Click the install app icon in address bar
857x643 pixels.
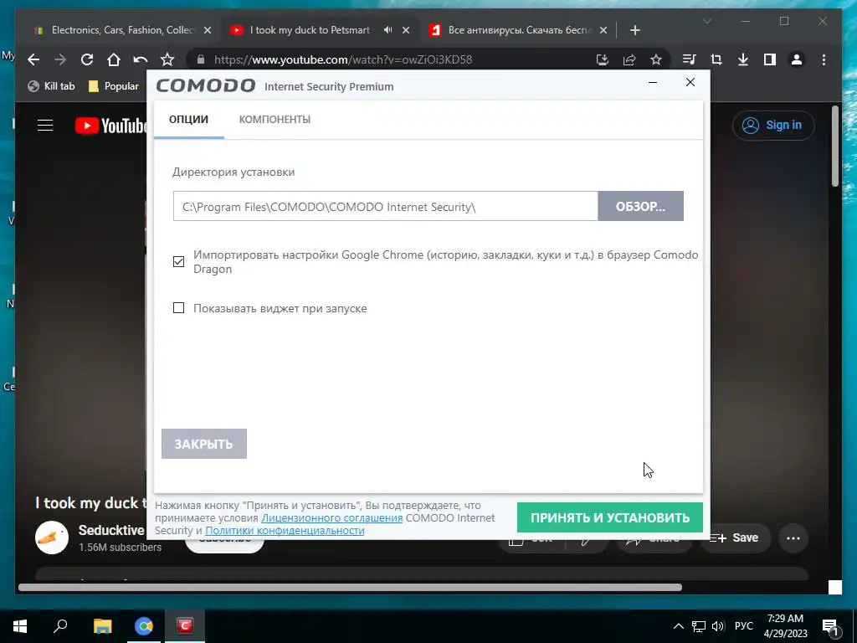[x=603, y=59]
